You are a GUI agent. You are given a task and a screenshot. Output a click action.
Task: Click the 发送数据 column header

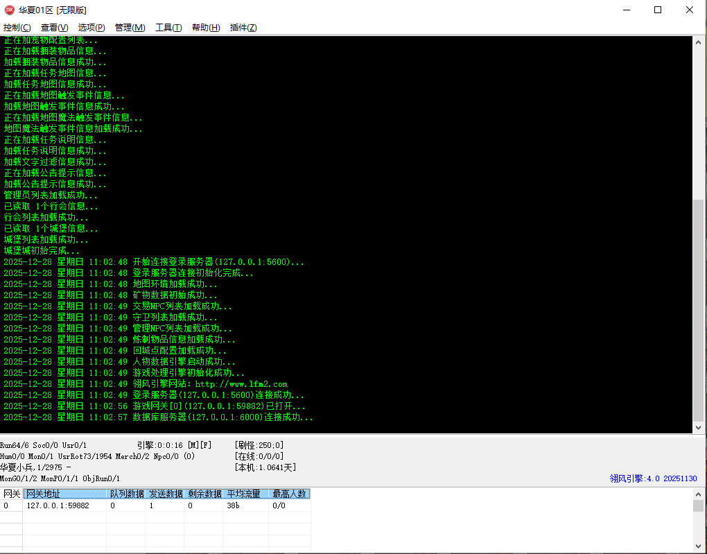[165, 494]
